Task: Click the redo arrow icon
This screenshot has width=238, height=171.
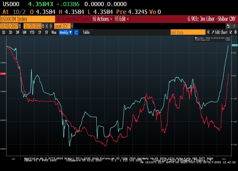Action: pos(234,26)
